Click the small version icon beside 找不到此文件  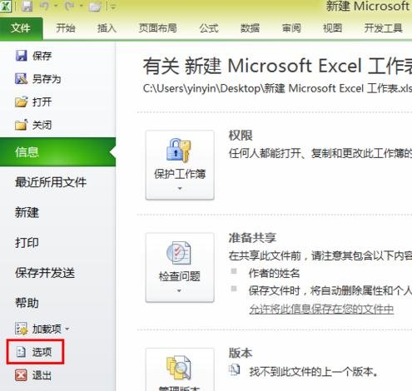234,369
